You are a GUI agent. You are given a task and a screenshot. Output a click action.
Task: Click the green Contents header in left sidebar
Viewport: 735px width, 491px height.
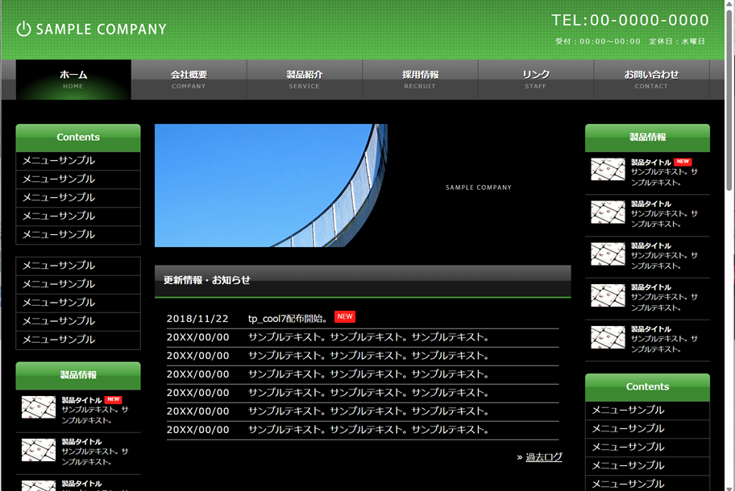[x=78, y=138]
